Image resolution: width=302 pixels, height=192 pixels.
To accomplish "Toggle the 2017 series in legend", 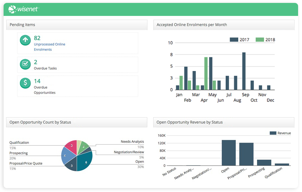I will (239, 40).
